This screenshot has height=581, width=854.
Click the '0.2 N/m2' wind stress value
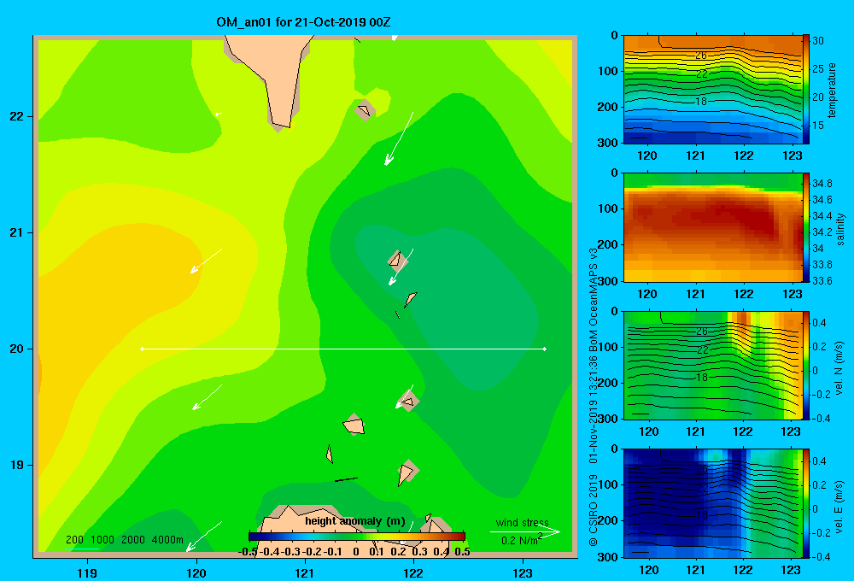[x=522, y=540]
